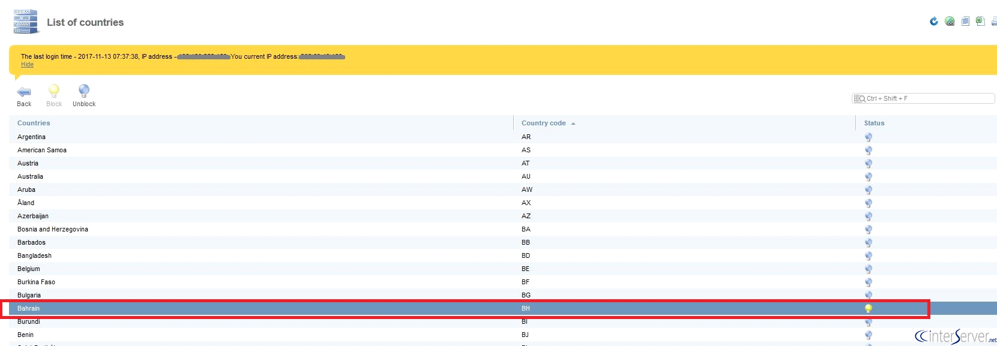Click the copy pages icon
997x346 pixels.
965,22
